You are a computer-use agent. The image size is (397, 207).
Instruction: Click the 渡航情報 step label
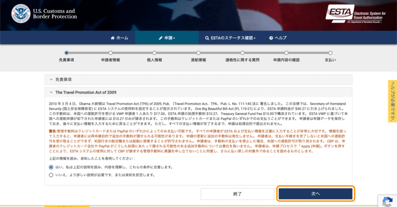tap(198, 60)
